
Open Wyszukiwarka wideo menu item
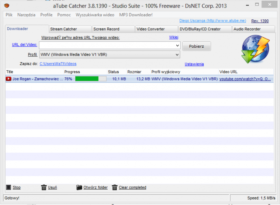coord(95,15)
